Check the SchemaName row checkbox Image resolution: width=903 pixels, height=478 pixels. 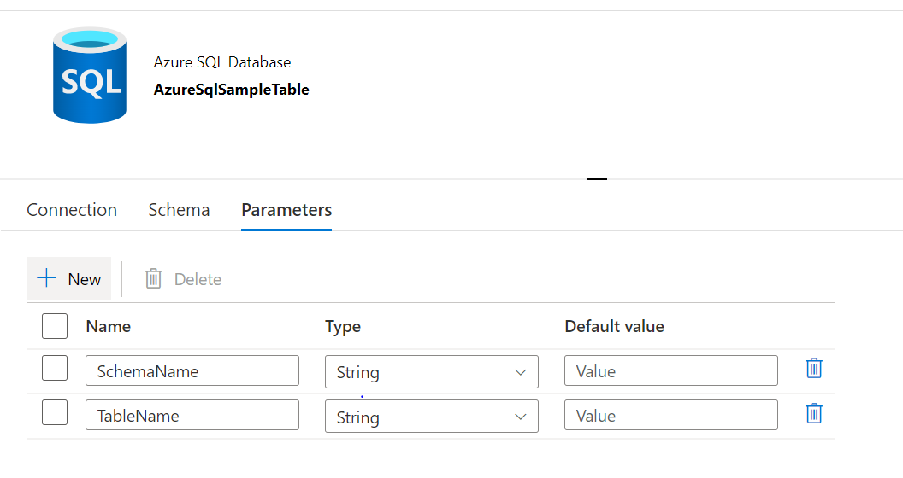click(55, 369)
